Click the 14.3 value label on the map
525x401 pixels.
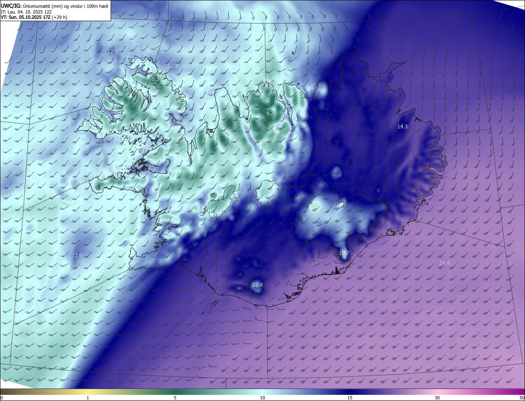coord(402,127)
